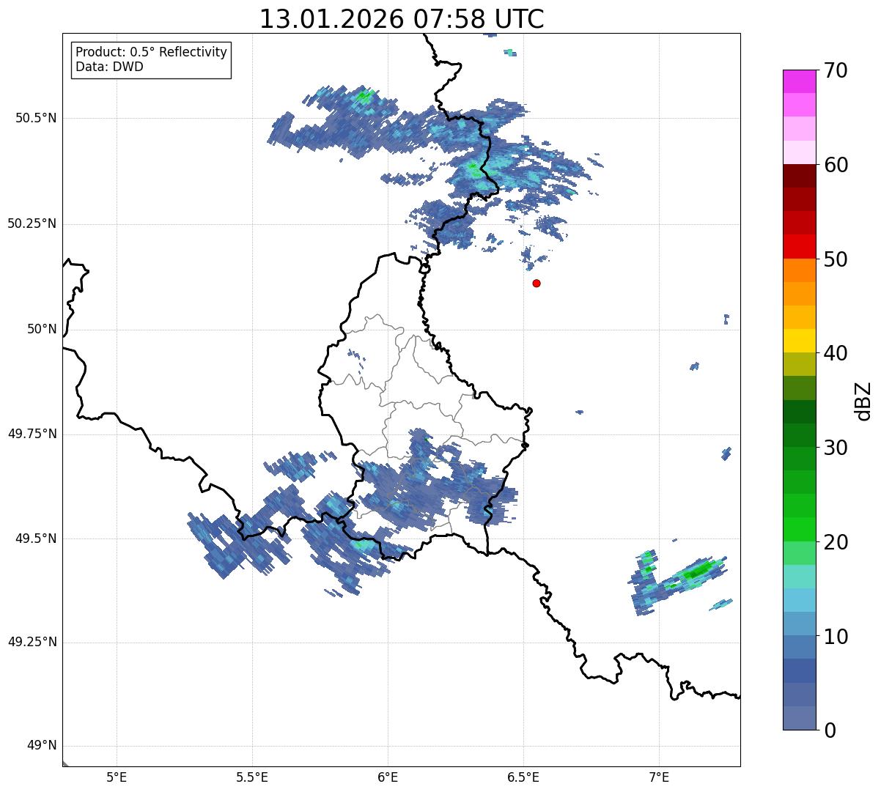Screen dimensions: 881x792
Task: Click the colorbar 20 tick label
Action: pos(836,542)
